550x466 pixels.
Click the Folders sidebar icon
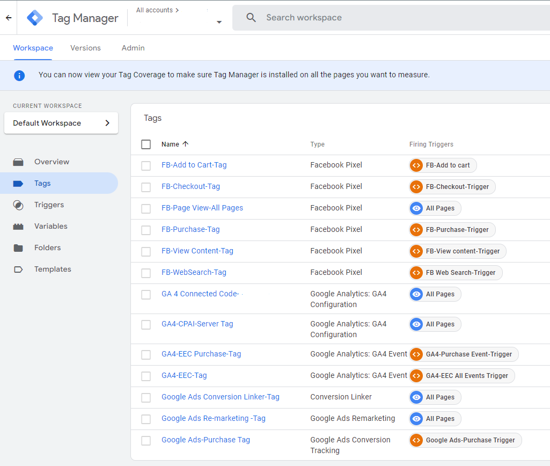18,248
